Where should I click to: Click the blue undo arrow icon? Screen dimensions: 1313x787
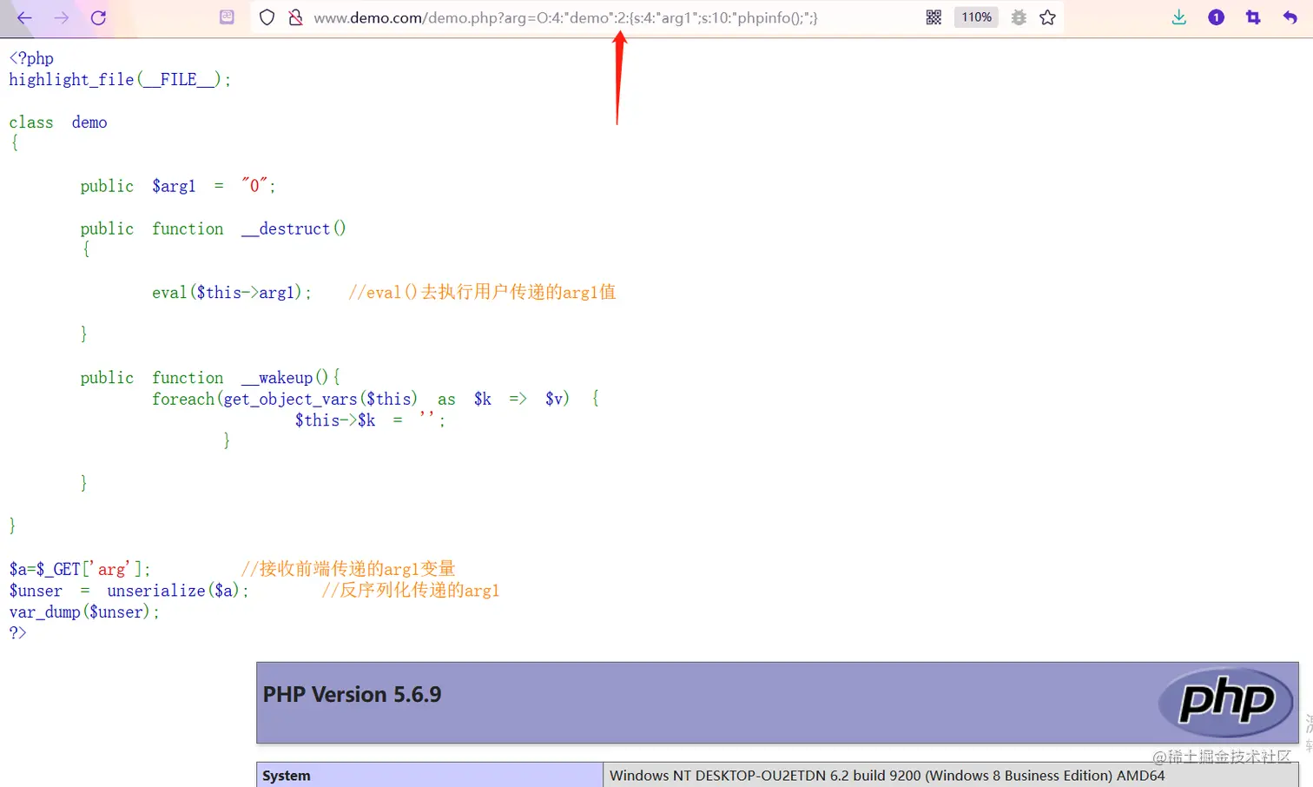pos(1290,17)
